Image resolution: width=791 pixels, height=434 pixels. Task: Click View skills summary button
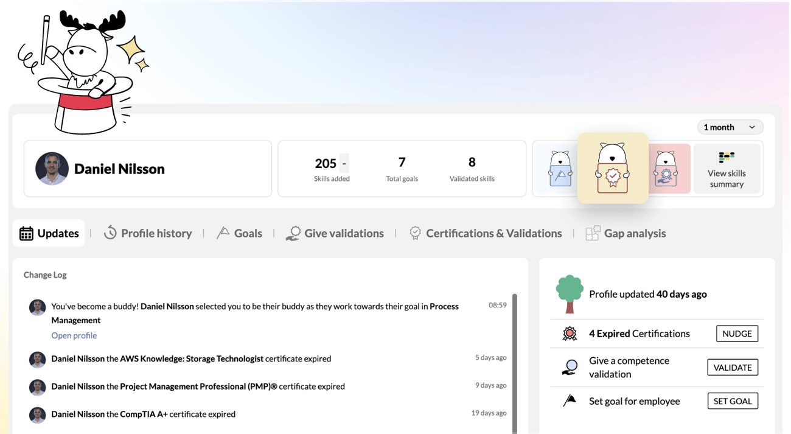coord(727,169)
